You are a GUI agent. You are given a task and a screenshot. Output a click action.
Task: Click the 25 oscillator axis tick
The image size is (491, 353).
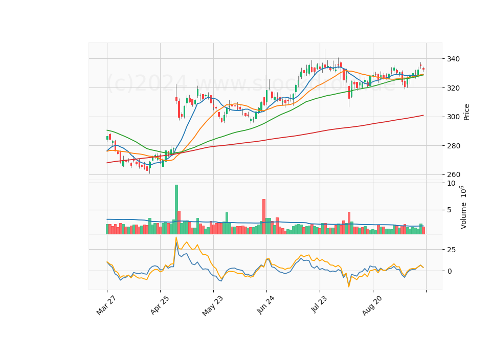[x=452, y=250]
